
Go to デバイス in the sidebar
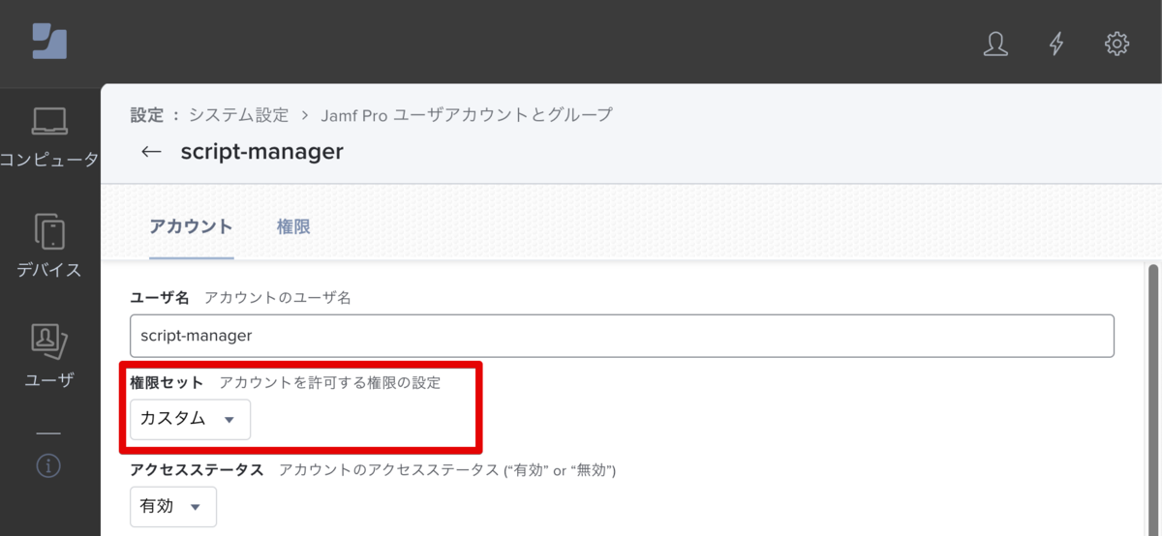(x=49, y=246)
